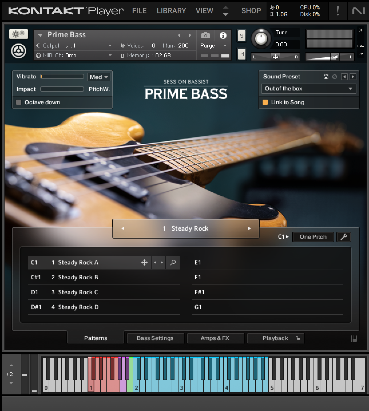The width and height of the screenshot is (369, 411).
Task: Click the exclamation warning icon
Action: pos(338,11)
